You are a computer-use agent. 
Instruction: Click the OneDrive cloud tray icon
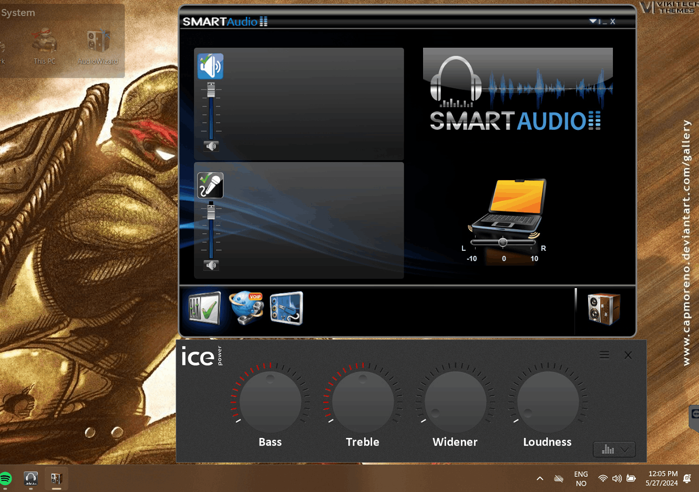(x=559, y=478)
